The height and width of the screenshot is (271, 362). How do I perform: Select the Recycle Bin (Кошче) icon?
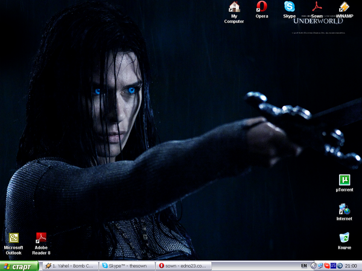point(345,241)
